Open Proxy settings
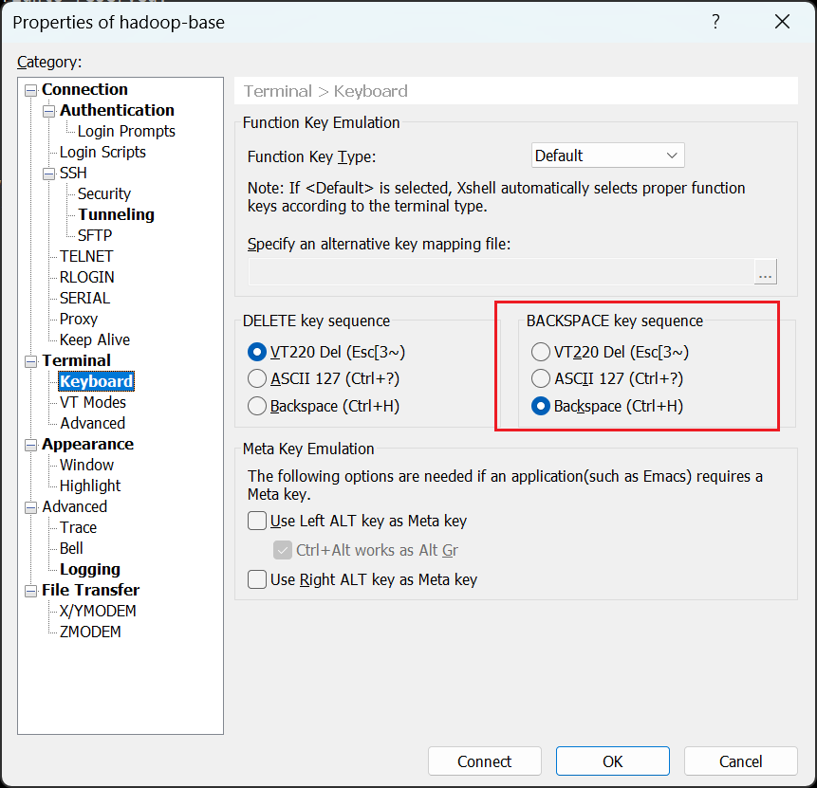This screenshot has height=788, width=817. coord(79,319)
